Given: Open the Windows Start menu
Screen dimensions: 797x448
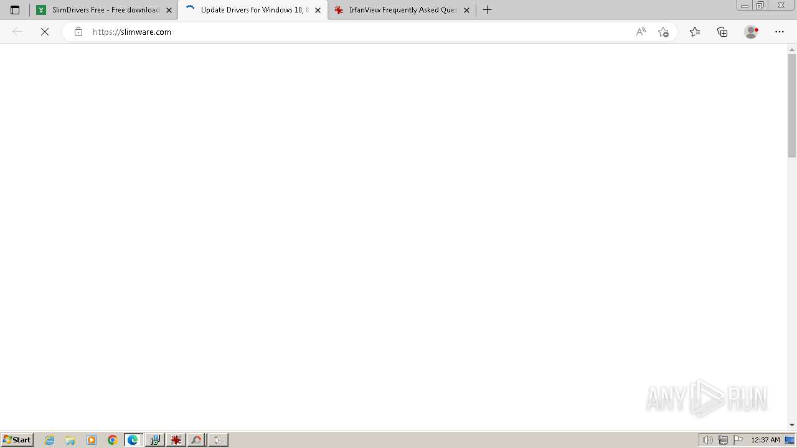Looking at the screenshot, I should tap(17, 440).
